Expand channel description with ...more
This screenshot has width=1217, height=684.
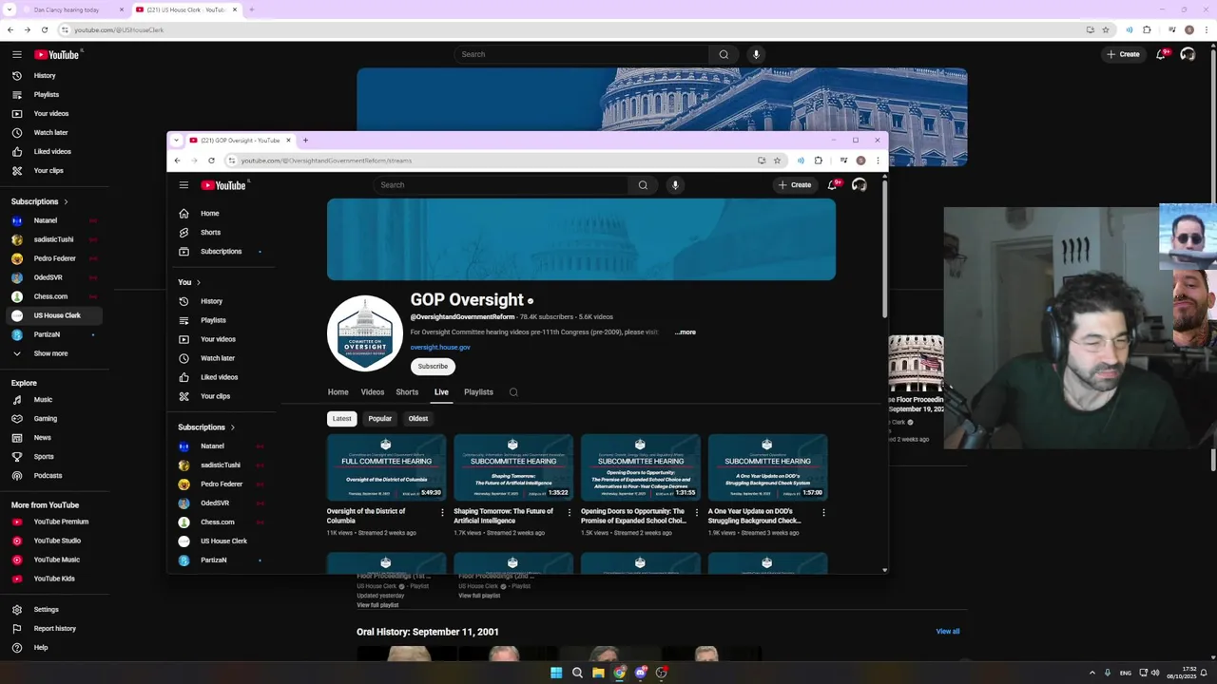pyautogui.click(x=686, y=332)
